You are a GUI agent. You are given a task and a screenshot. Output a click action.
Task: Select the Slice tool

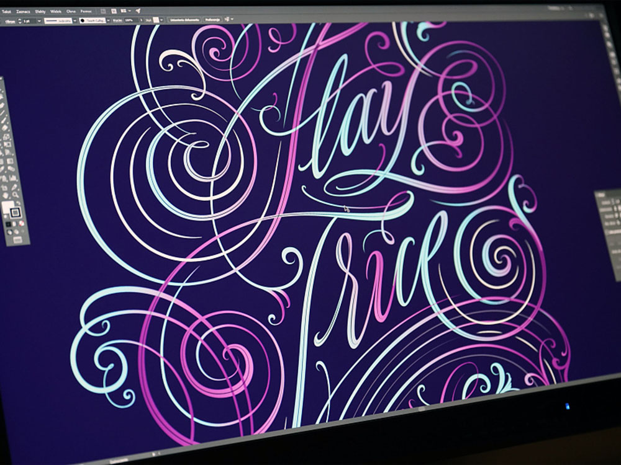pos(14,187)
